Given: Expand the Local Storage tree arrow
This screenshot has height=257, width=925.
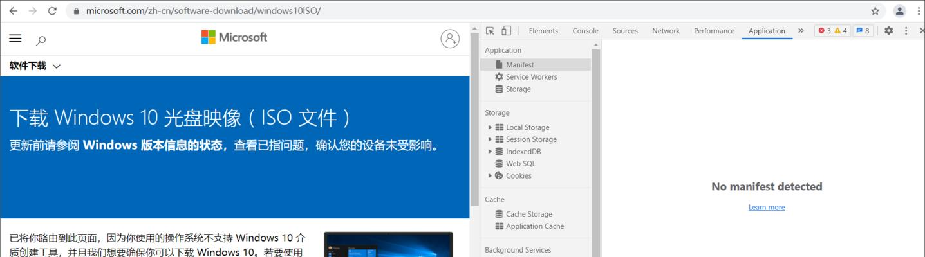Looking at the screenshot, I should pos(490,127).
